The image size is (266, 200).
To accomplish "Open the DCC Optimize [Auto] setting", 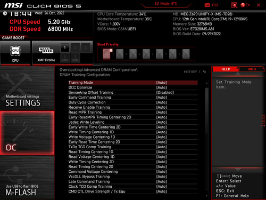I will coord(133,87).
